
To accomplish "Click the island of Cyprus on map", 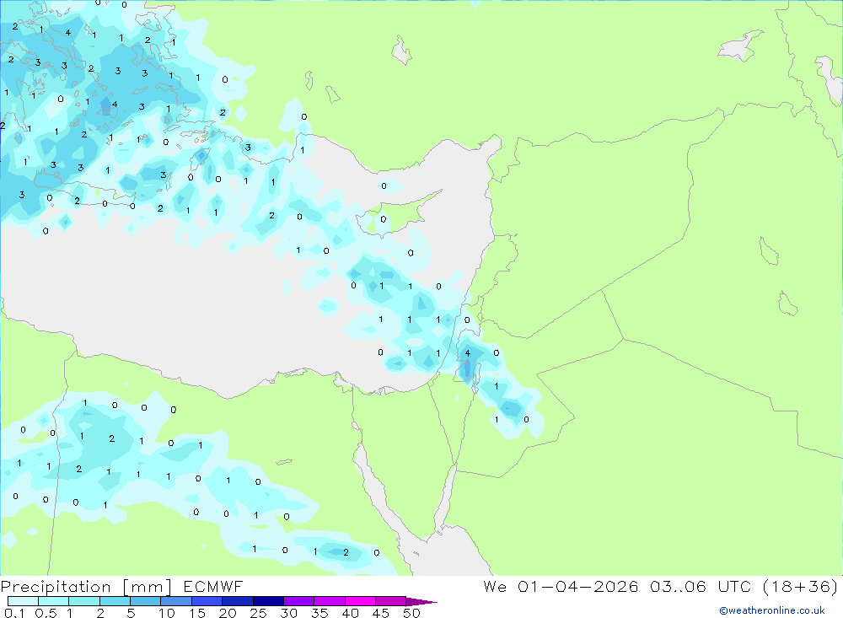I will (395, 213).
